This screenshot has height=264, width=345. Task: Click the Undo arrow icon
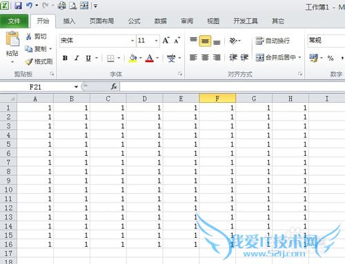coord(29,6)
